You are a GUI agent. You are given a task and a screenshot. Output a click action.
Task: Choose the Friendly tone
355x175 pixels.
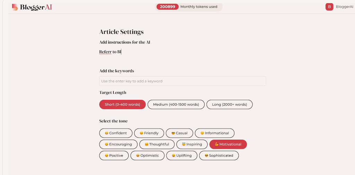pos(149,133)
